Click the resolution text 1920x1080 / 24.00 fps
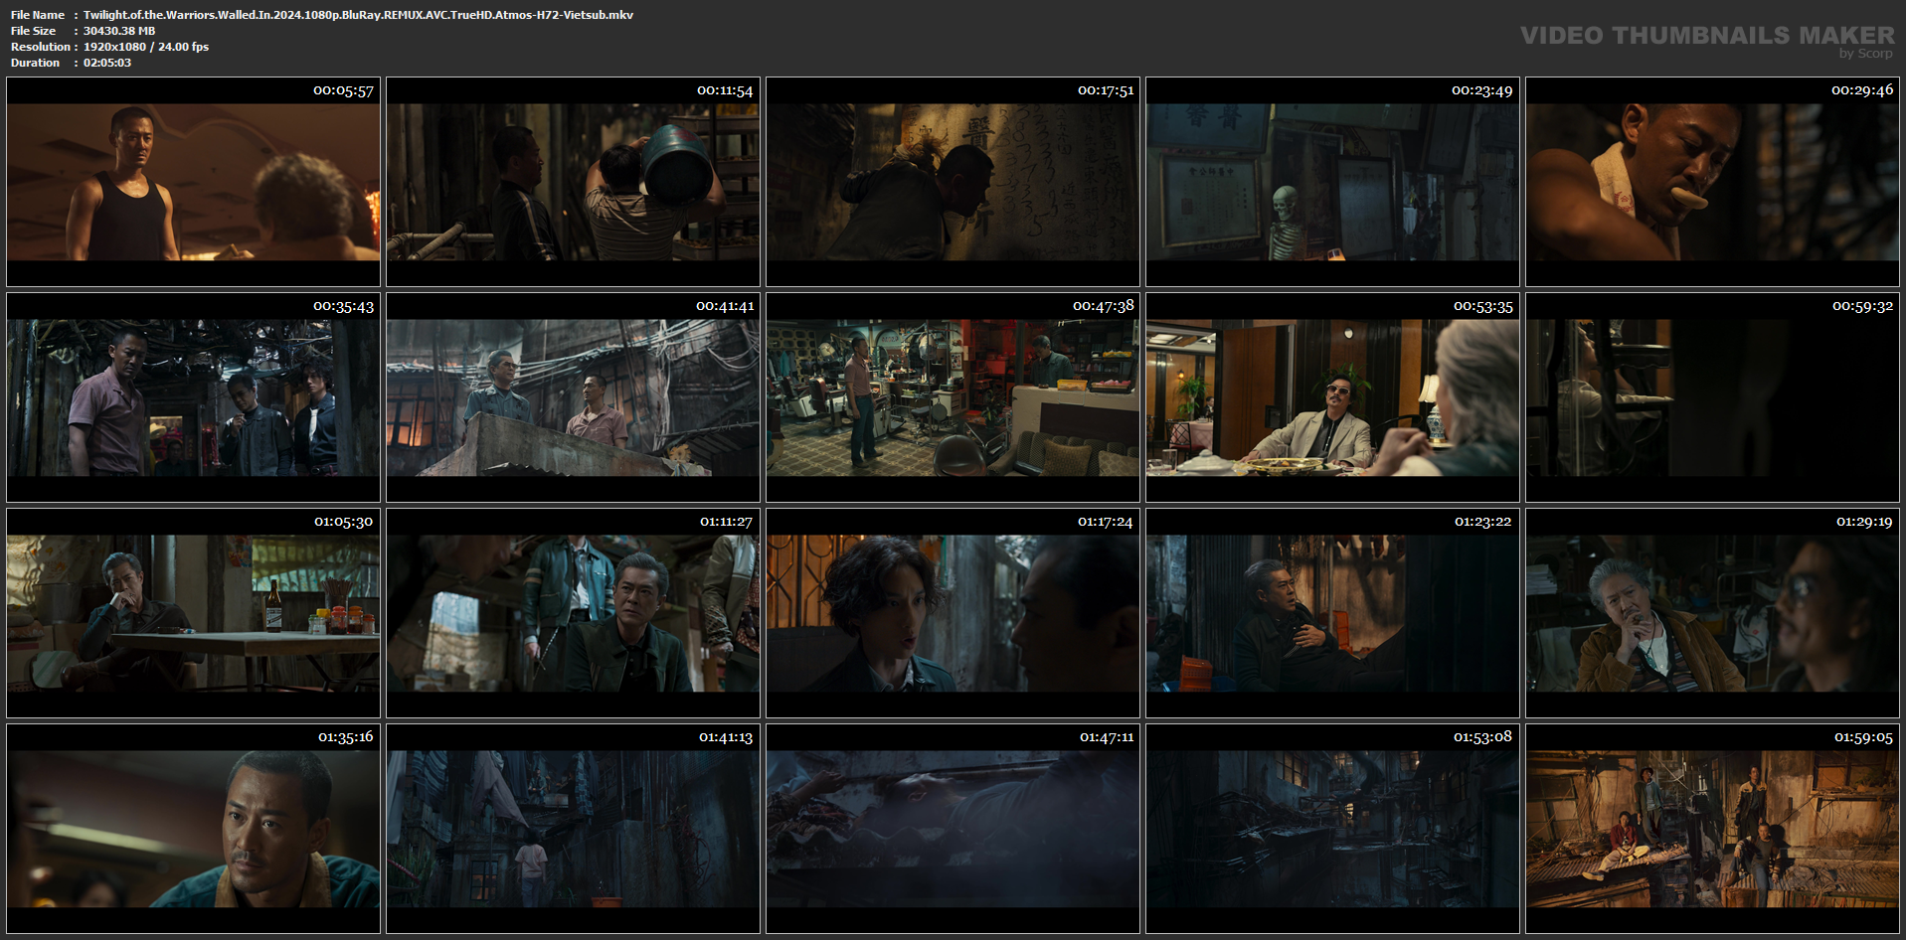1906x940 pixels. [x=146, y=47]
